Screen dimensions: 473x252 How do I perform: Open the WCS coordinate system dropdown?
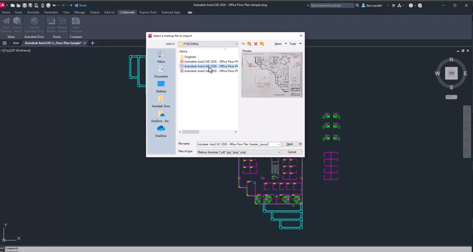coord(451,97)
